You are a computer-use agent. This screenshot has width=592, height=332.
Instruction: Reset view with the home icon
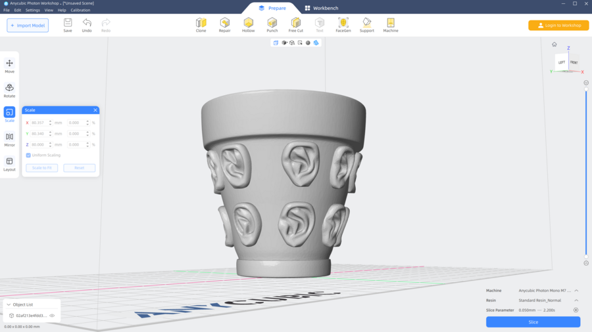click(554, 45)
